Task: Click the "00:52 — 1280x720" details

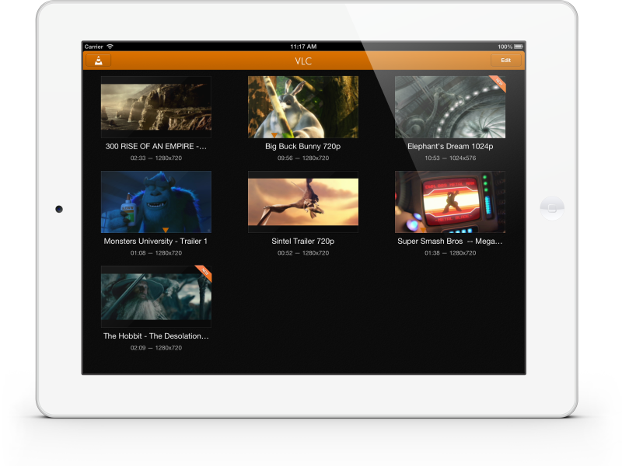Action: coord(303,253)
